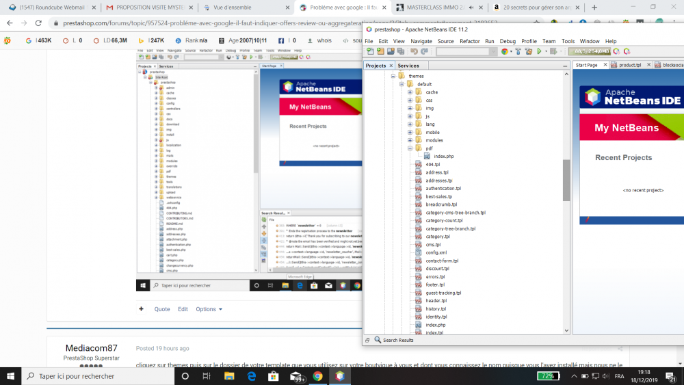
Task: Open dropdown arrow next to Run Project icon
Action: pos(546,51)
